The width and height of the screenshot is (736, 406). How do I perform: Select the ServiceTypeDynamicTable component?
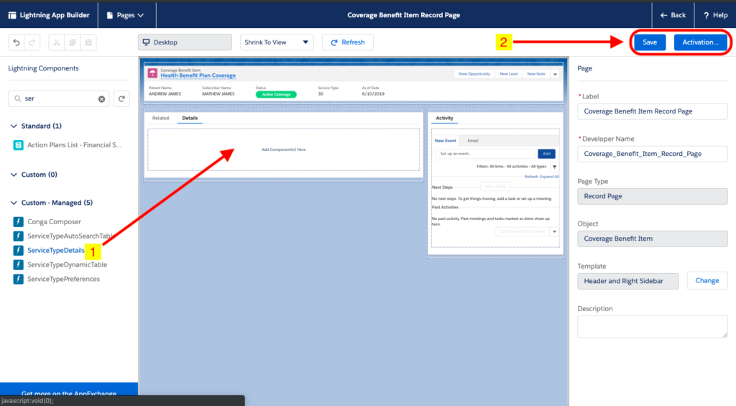[x=67, y=264]
